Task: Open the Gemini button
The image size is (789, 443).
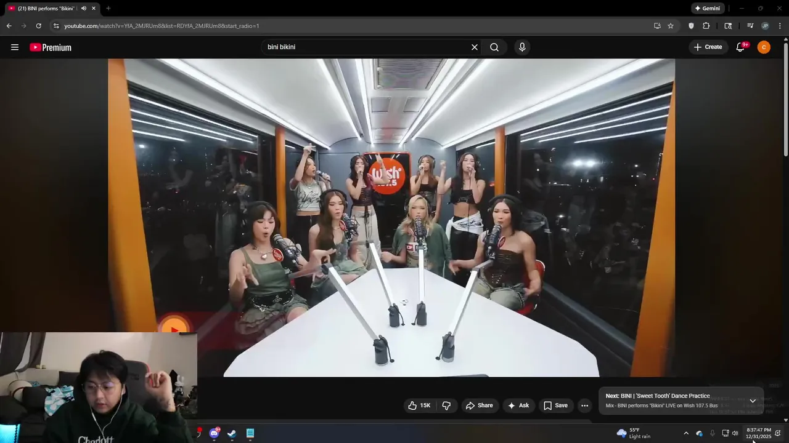Action: click(707, 9)
